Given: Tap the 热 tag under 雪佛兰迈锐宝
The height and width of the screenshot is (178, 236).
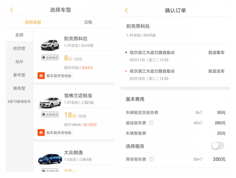Looking at the screenshot, I should [x=41, y=133].
